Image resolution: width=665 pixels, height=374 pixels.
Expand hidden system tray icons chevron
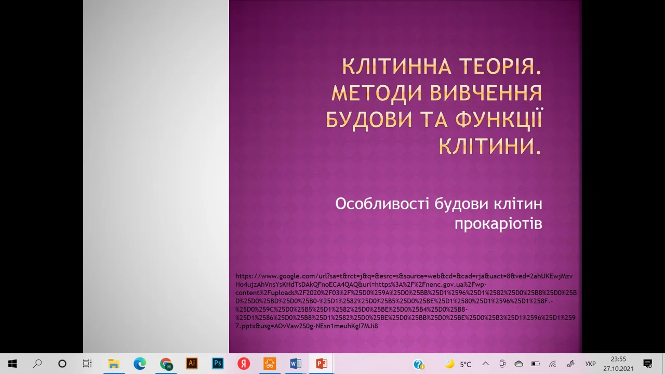(x=485, y=364)
